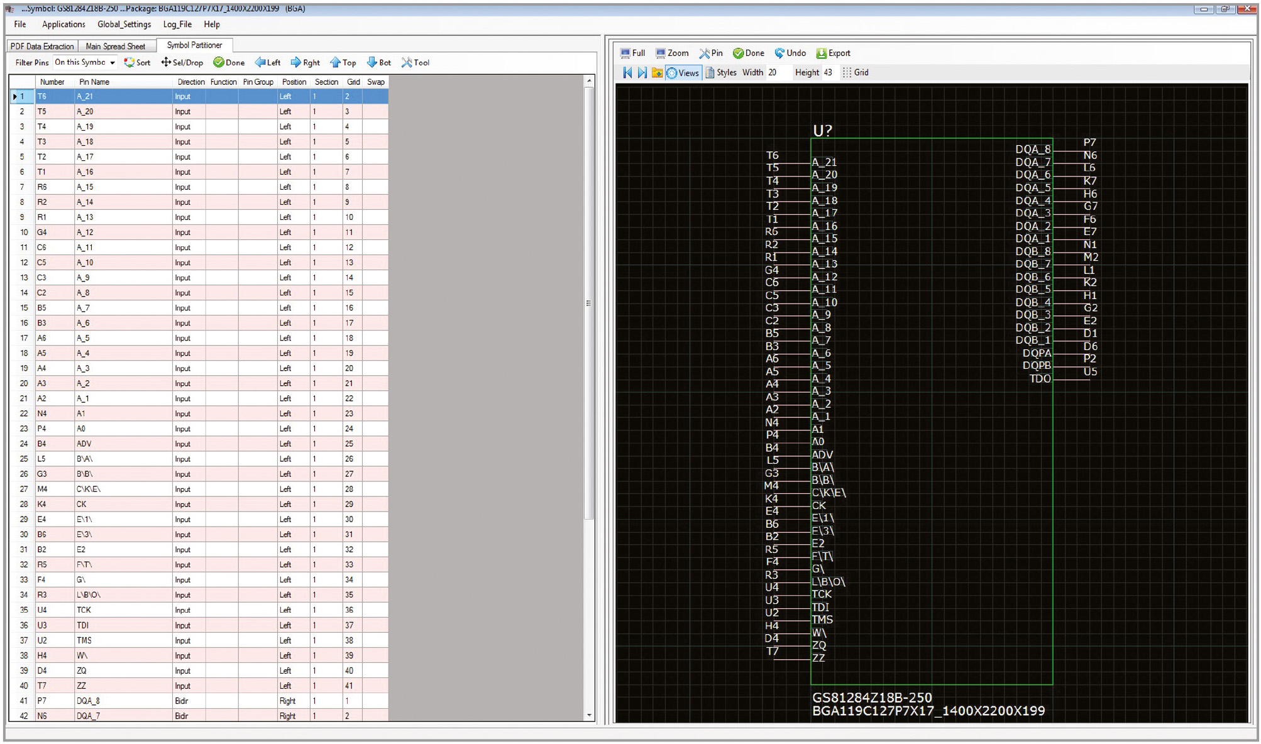This screenshot has height=744, width=1261.
Task: Select the Zoom tool in preview
Action: (x=672, y=53)
